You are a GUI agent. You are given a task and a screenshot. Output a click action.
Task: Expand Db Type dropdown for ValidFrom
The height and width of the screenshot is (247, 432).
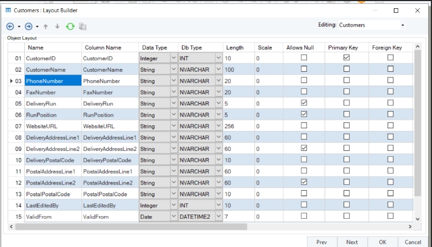click(x=218, y=217)
